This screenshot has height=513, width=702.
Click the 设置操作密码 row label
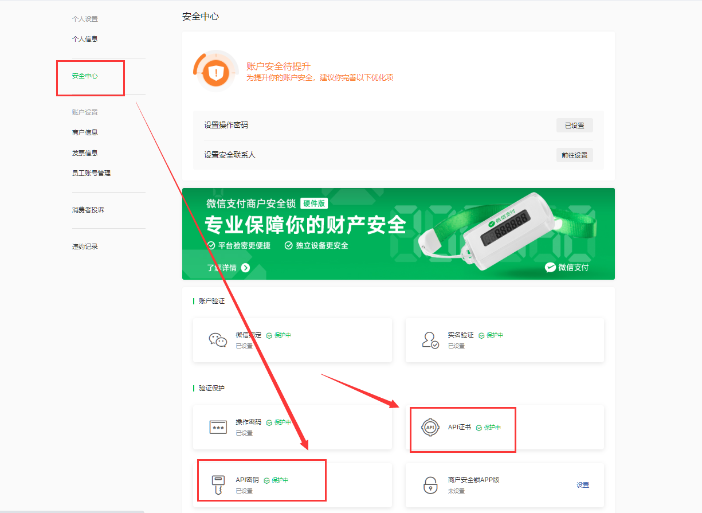click(226, 126)
